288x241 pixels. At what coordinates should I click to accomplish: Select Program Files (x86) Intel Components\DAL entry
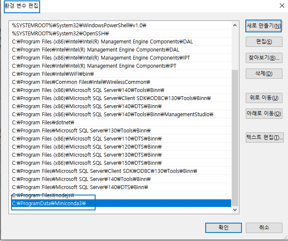pyautogui.click(x=120, y=42)
